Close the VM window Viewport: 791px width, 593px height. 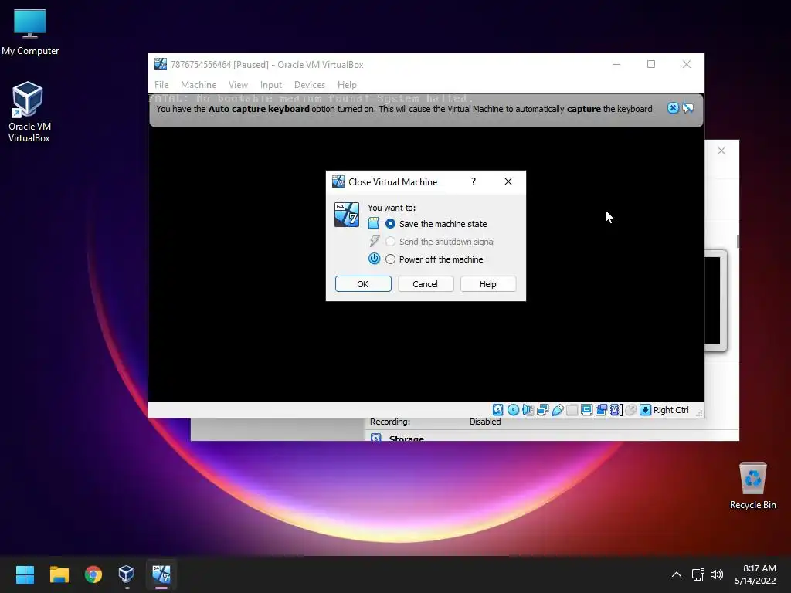(687, 64)
